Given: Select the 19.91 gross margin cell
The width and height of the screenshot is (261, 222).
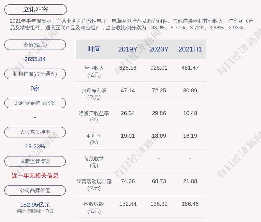Looking at the screenshot, I should point(128,136).
